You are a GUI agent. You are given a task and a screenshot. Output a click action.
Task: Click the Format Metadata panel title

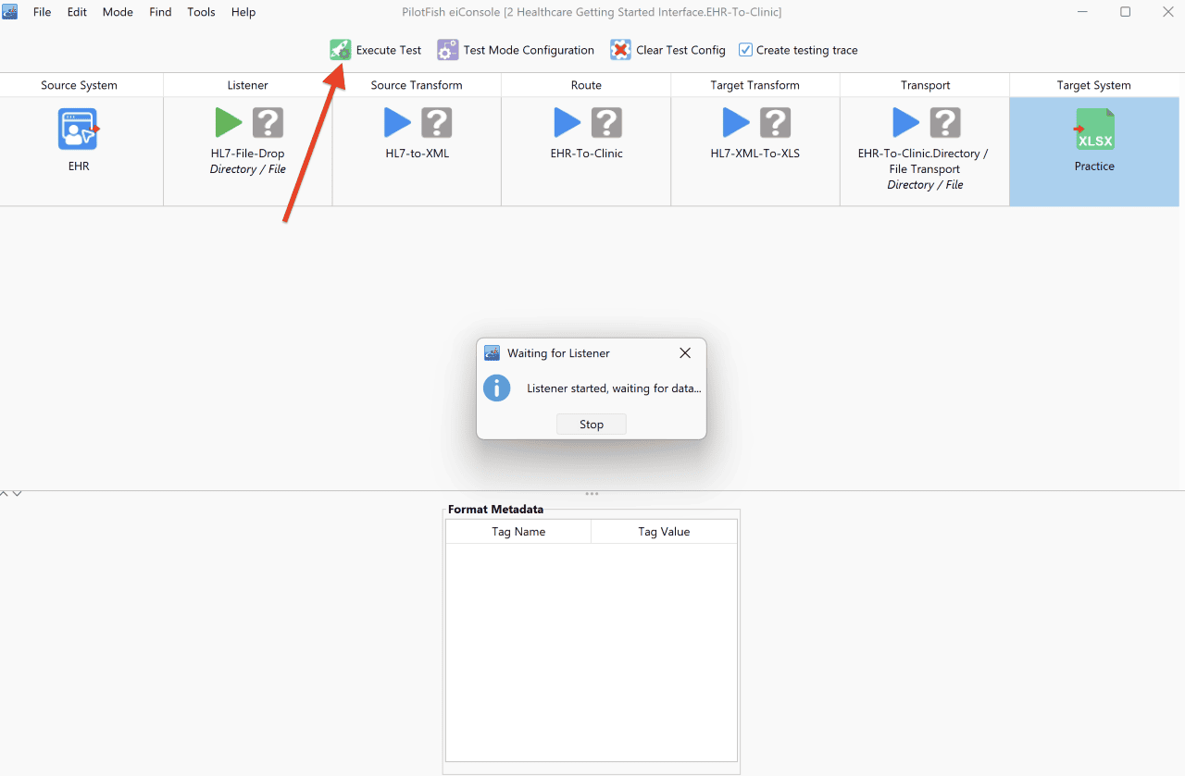click(496, 509)
